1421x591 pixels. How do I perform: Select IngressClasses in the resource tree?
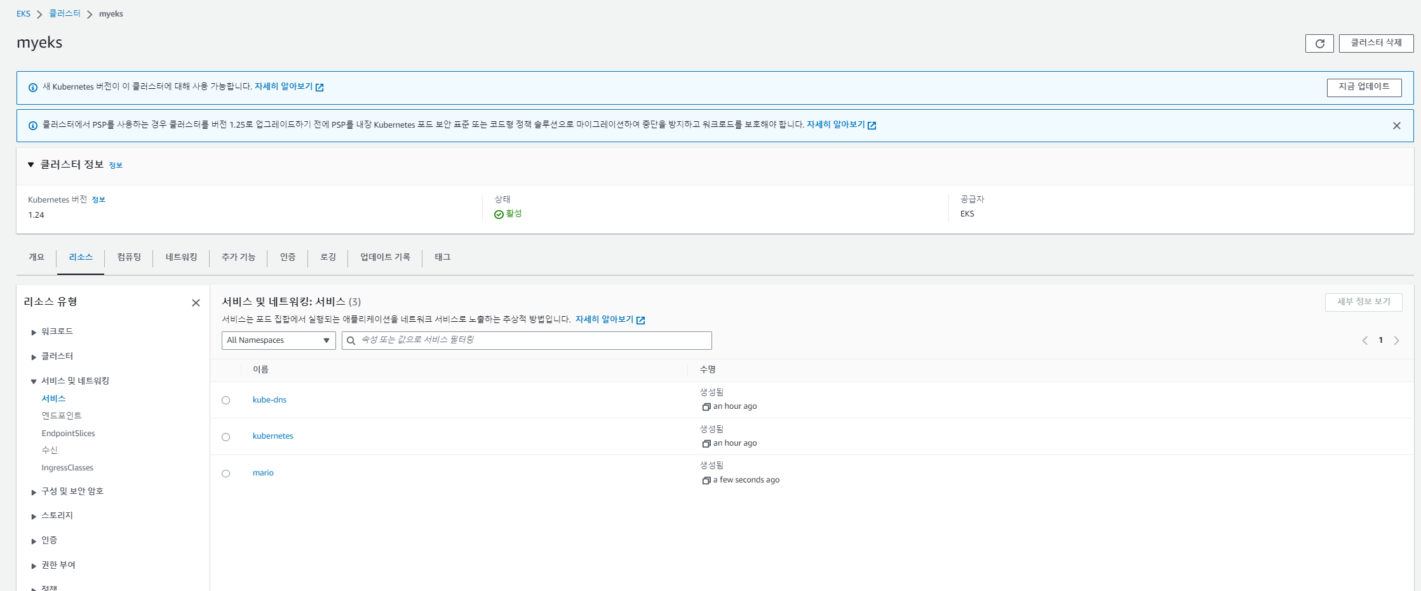point(67,468)
